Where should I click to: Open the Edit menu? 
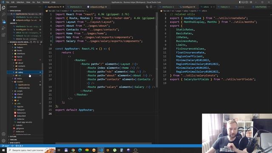[x=13, y=2]
